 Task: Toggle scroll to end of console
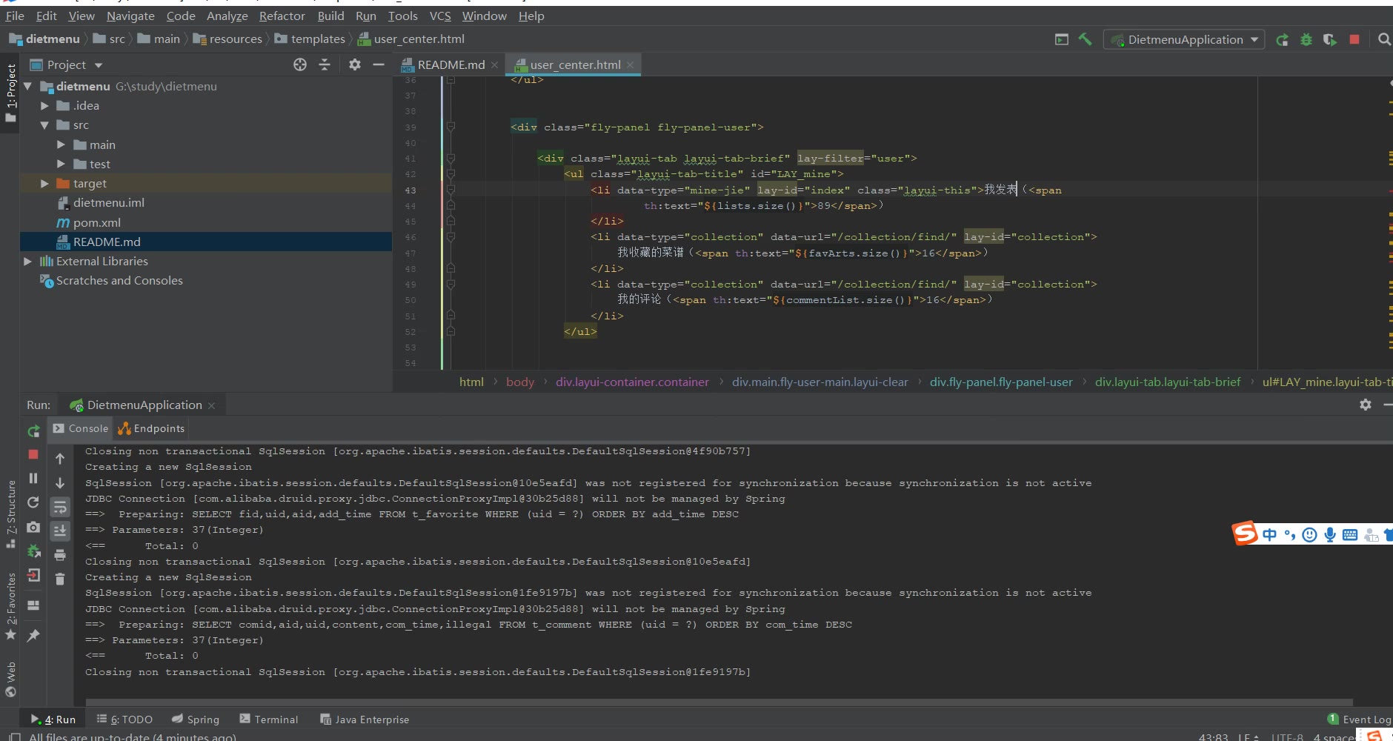coord(60,531)
